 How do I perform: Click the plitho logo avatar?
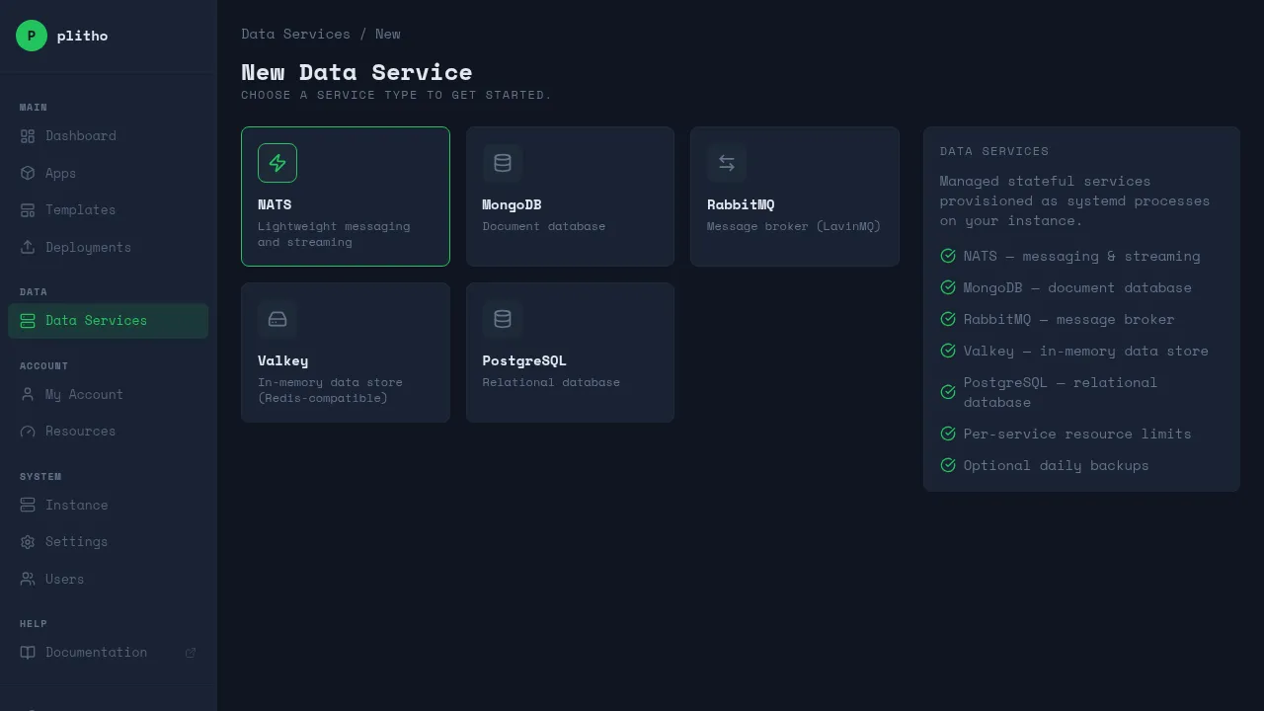(32, 36)
